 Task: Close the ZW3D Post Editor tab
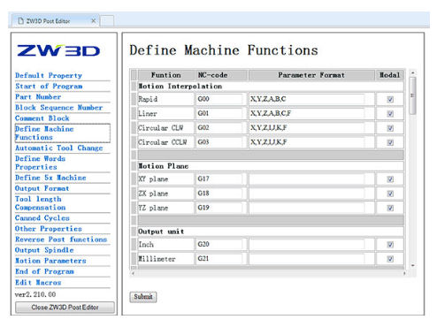93,21
